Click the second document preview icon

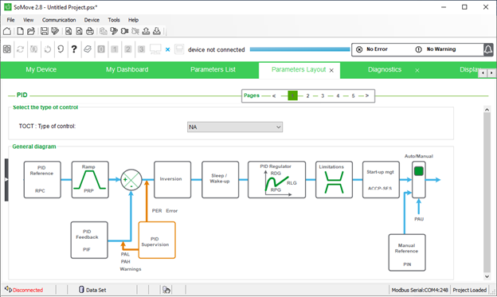79,31
